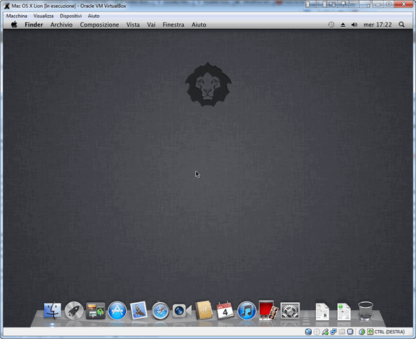Launch Launchpad rocket icon in dock
Screen dimensions: 416x339
point(74,310)
